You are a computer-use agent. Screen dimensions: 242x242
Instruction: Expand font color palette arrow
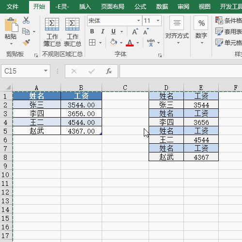click(x=137, y=43)
